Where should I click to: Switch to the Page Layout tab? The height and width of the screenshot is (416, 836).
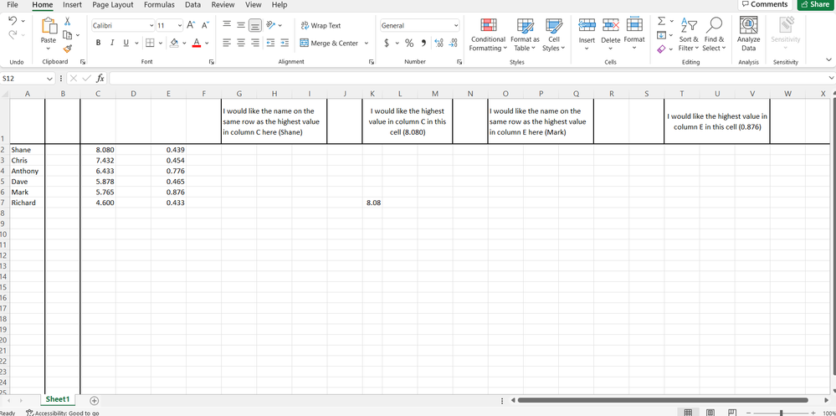pos(112,5)
